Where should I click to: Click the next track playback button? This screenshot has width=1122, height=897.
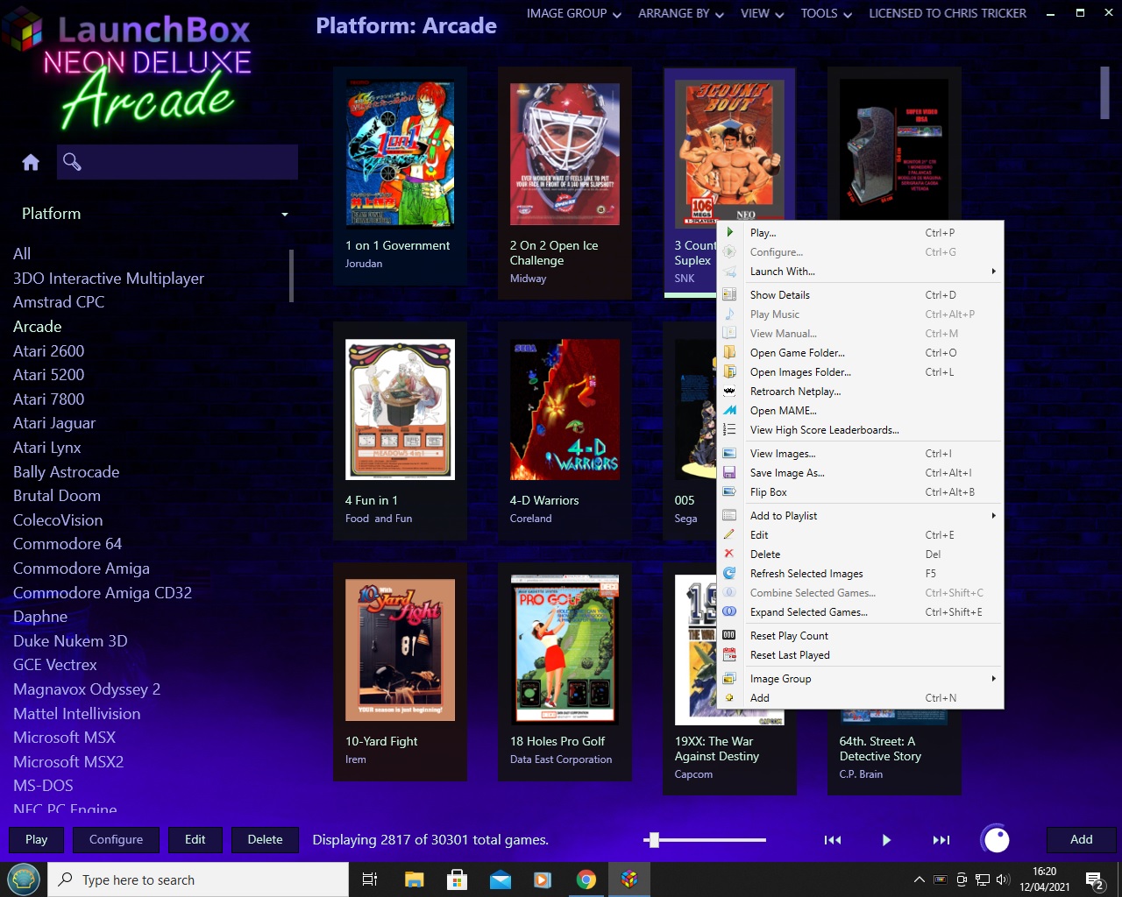941,840
